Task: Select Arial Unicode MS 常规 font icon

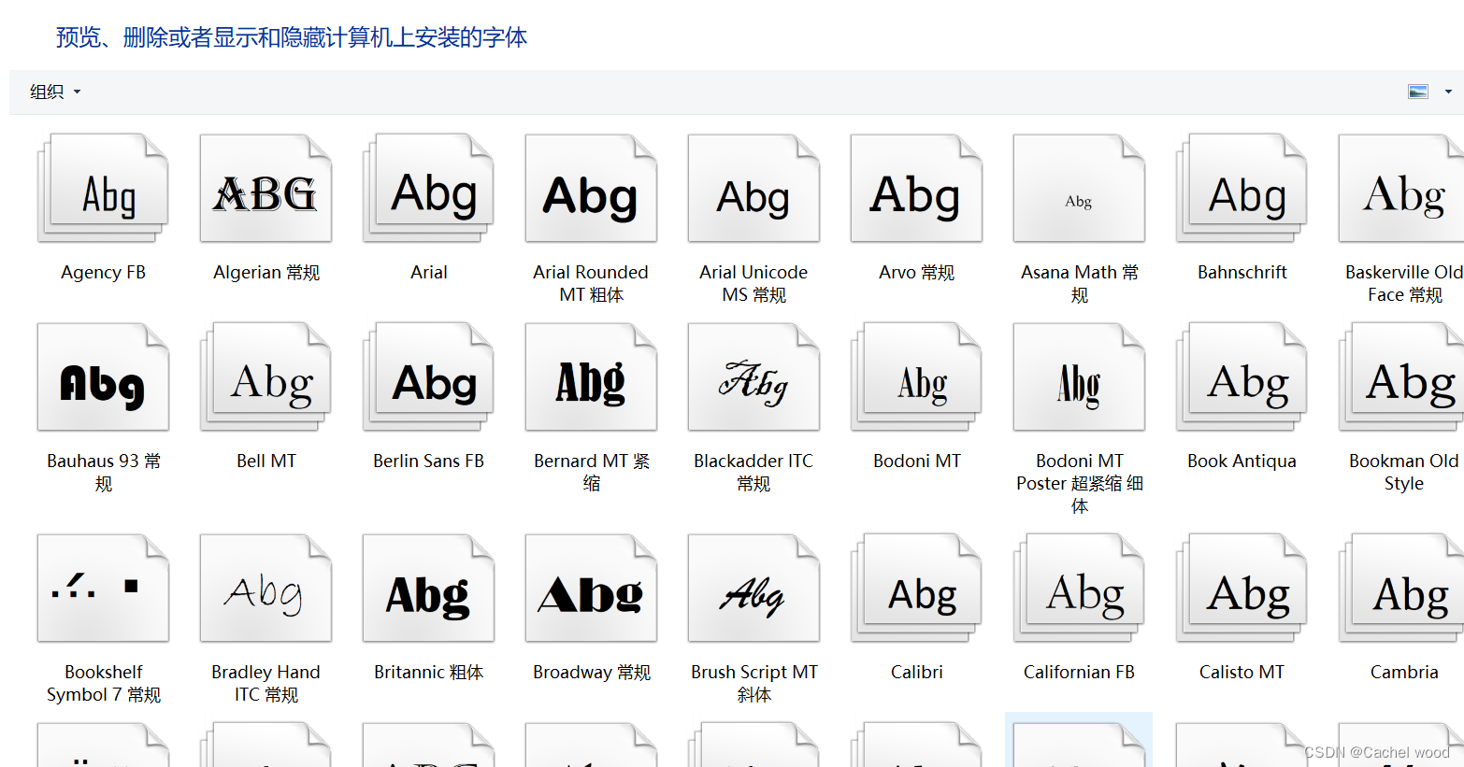Action: (x=754, y=188)
